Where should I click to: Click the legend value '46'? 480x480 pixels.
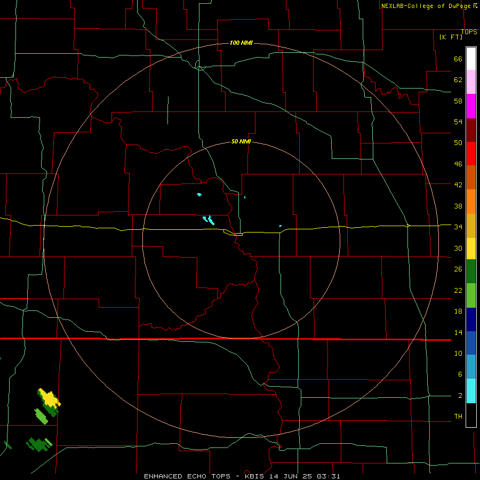(x=458, y=164)
